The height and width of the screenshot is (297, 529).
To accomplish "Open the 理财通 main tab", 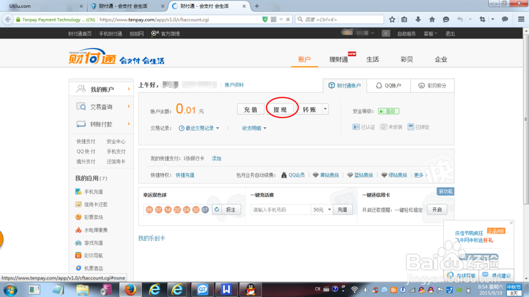I will (339, 59).
